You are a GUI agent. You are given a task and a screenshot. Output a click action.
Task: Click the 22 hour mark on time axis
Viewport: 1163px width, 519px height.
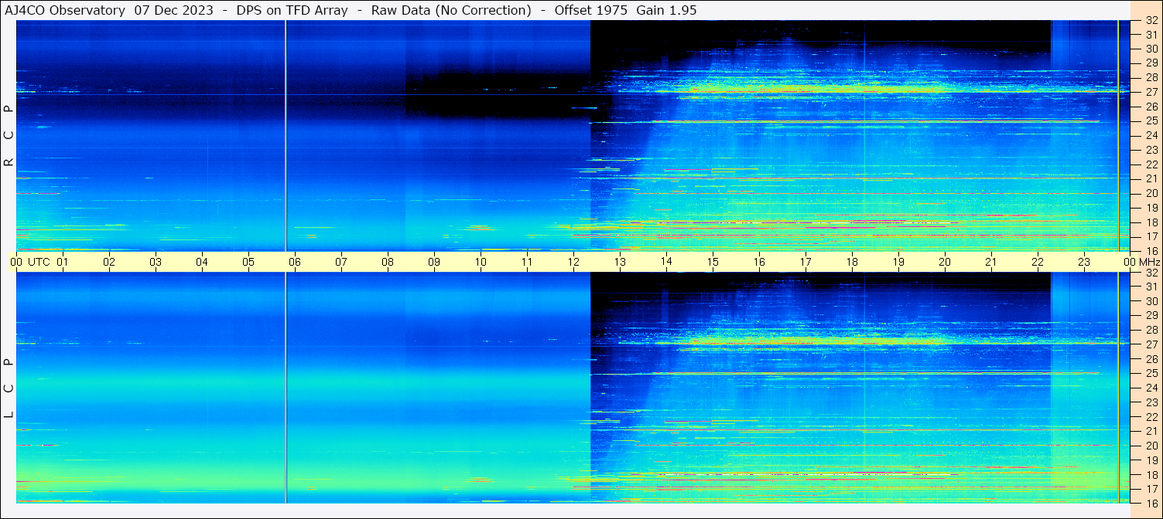(x=1038, y=262)
